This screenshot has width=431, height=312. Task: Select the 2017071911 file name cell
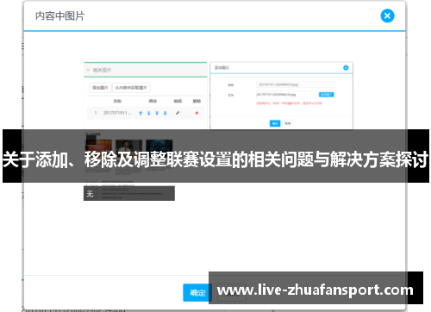tap(117, 113)
